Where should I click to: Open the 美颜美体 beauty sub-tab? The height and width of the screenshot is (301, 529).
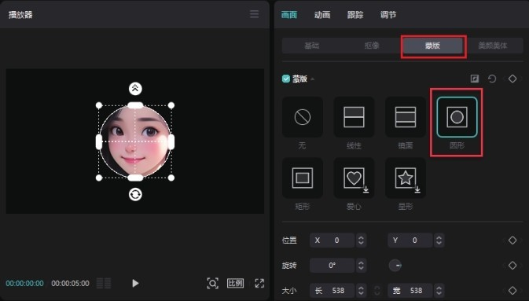tap(493, 46)
